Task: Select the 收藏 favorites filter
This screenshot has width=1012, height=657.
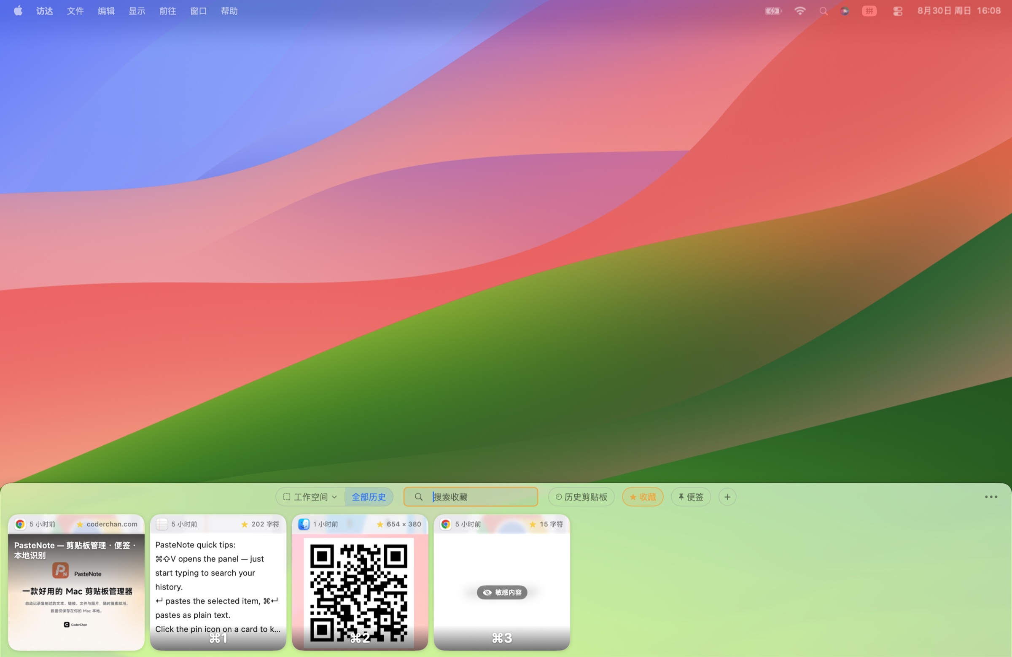Action: (x=643, y=497)
